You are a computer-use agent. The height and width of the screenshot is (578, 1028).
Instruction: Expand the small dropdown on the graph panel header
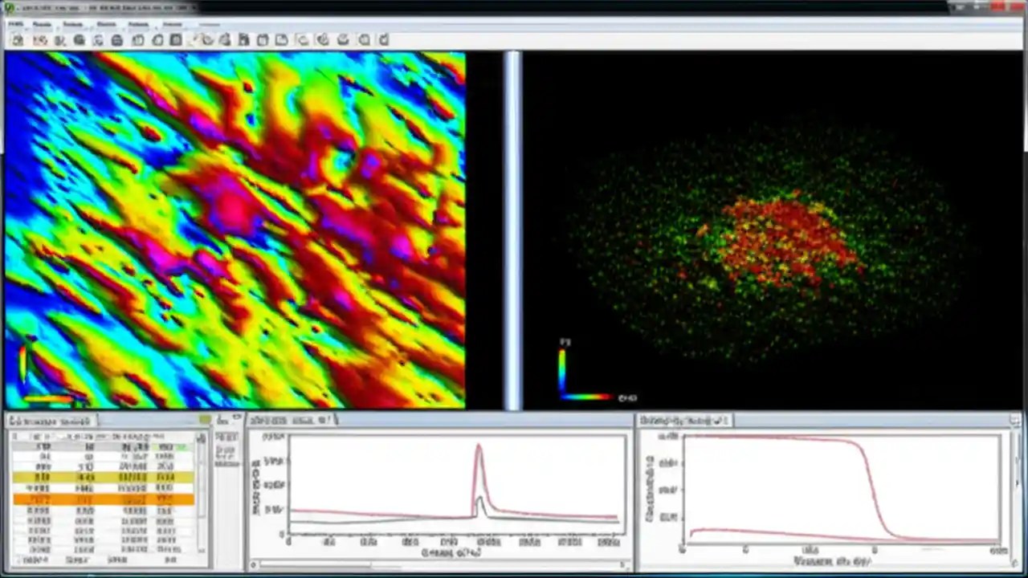[331, 420]
